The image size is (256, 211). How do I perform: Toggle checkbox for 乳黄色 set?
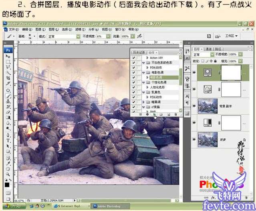pos(133,92)
